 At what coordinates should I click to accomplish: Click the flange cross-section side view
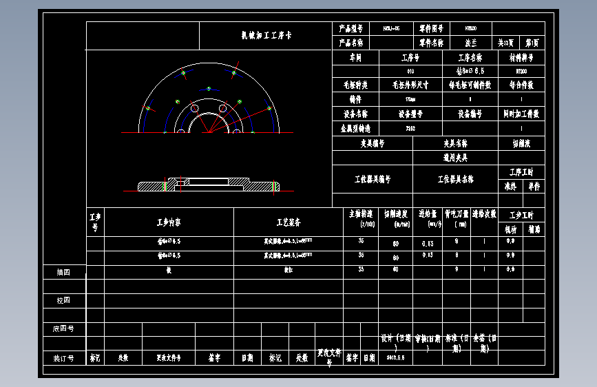click(207, 185)
